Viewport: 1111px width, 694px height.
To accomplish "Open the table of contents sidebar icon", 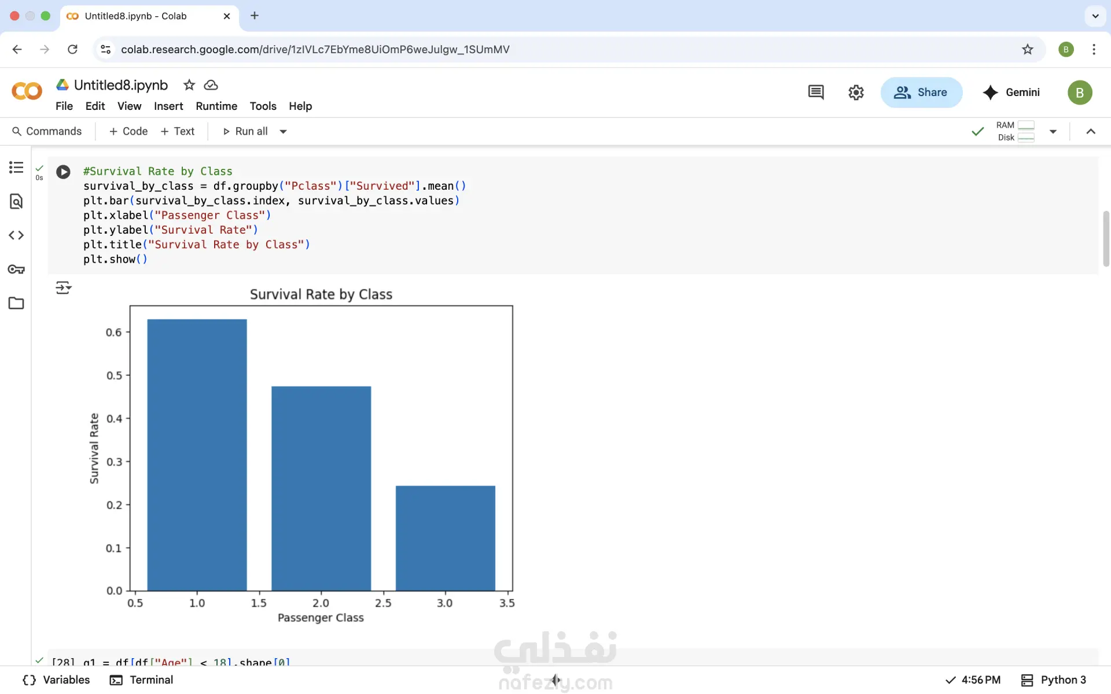I will (x=16, y=168).
